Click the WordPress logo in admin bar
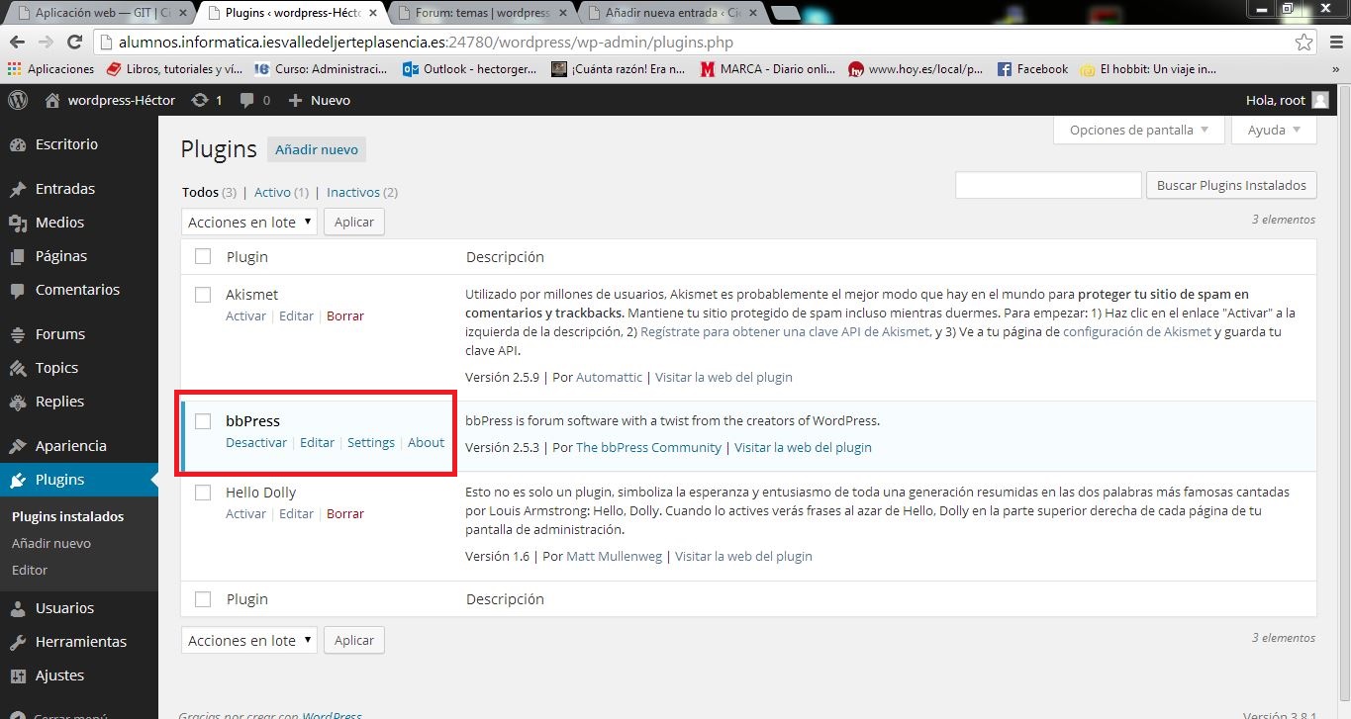Viewport: 1351px width, 719px height. tap(17, 100)
